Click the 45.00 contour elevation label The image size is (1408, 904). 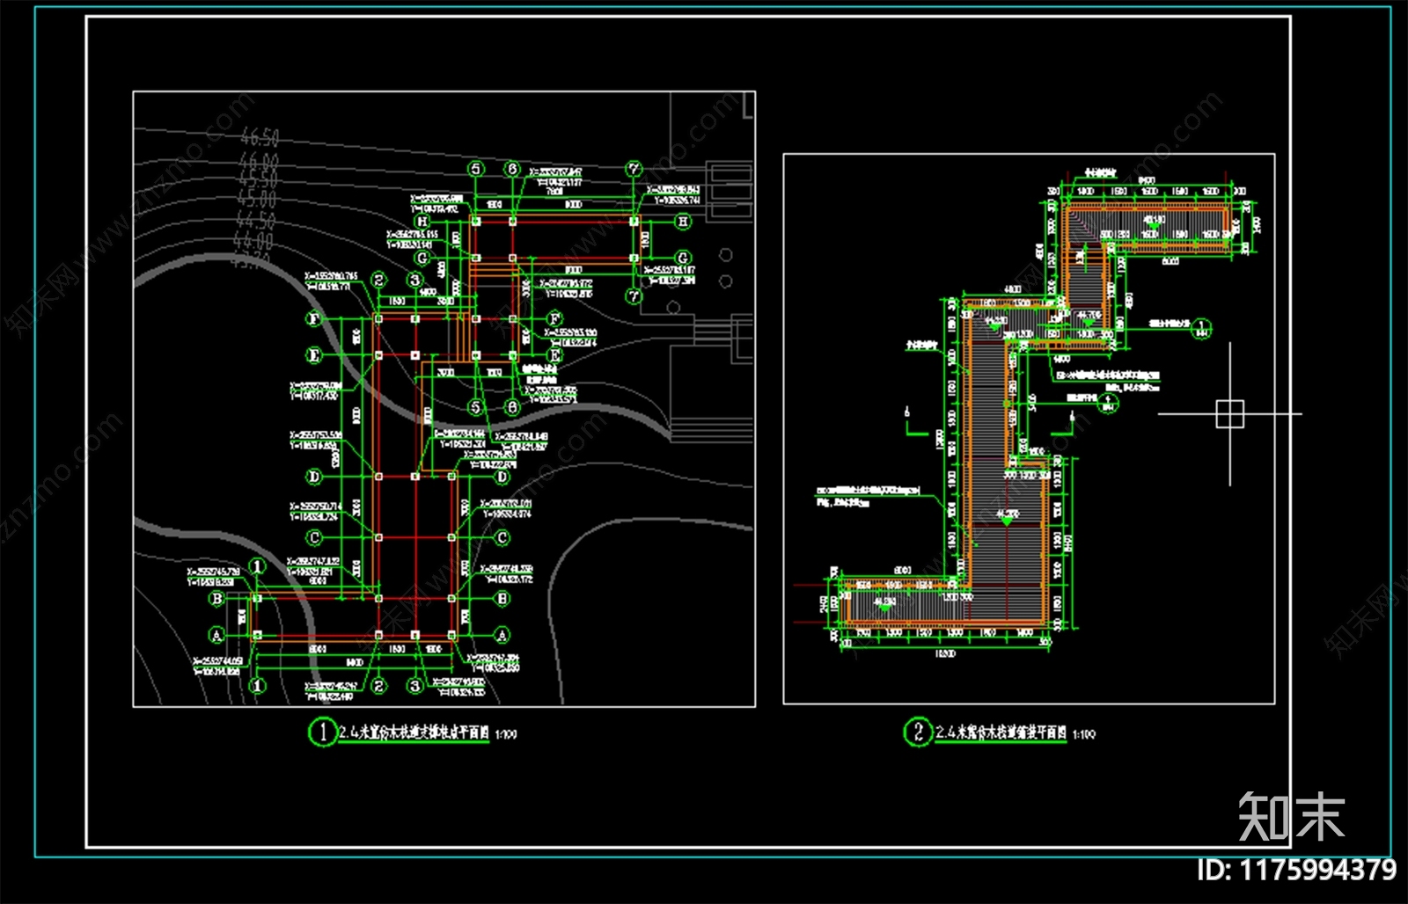pyautogui.click(x=258, y=199)
